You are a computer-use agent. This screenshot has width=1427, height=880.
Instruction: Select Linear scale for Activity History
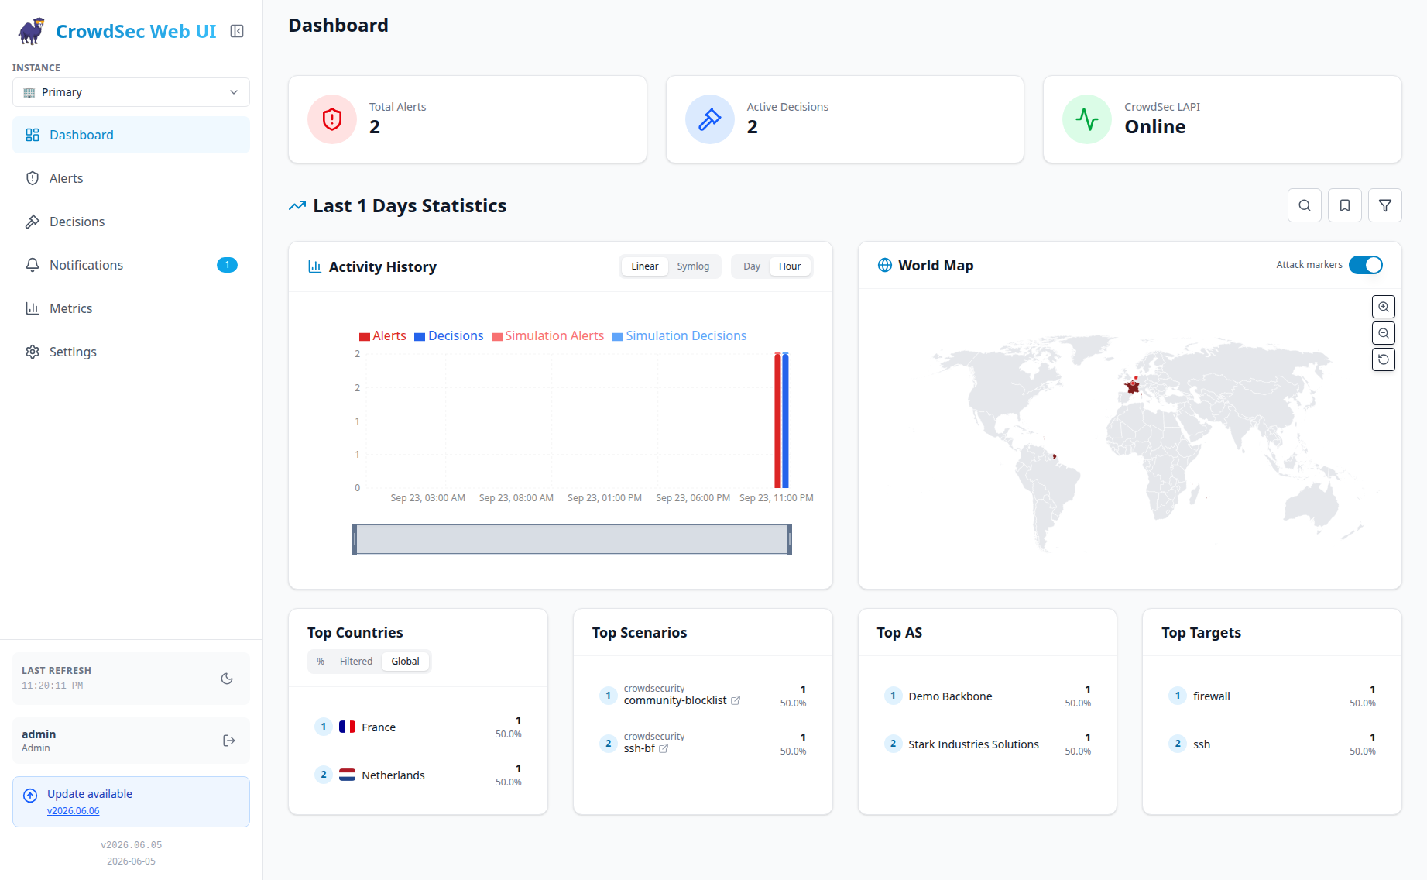[x=645, y=266]
